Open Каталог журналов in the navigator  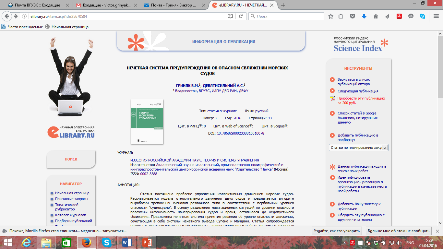pos(70,215)
